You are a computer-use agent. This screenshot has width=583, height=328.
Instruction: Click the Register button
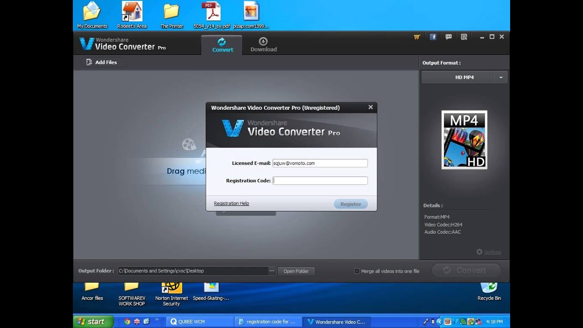point(351,204)
